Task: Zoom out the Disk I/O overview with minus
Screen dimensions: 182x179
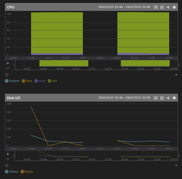Action: (8, 159)
